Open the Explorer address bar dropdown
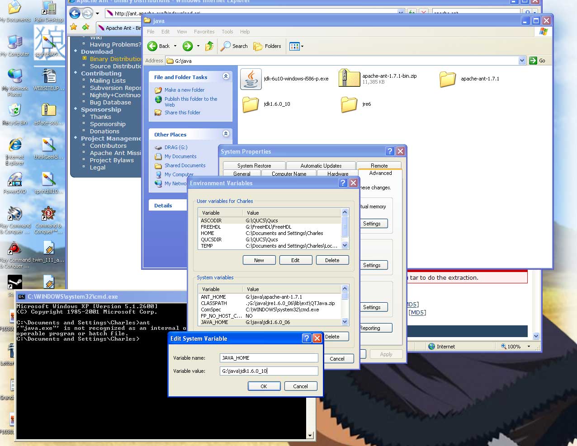Viewport: 577px width, 446px height. click(522, 61)
